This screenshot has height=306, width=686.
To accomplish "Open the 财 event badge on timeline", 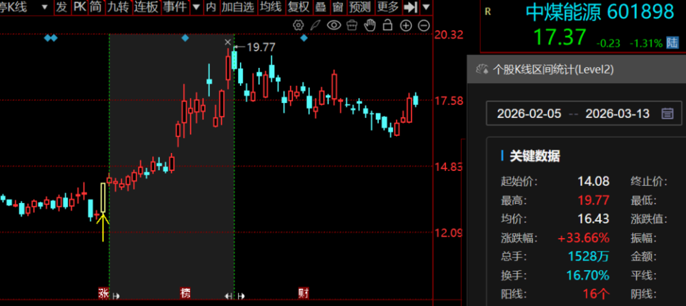I will click(x=304, y=293).
